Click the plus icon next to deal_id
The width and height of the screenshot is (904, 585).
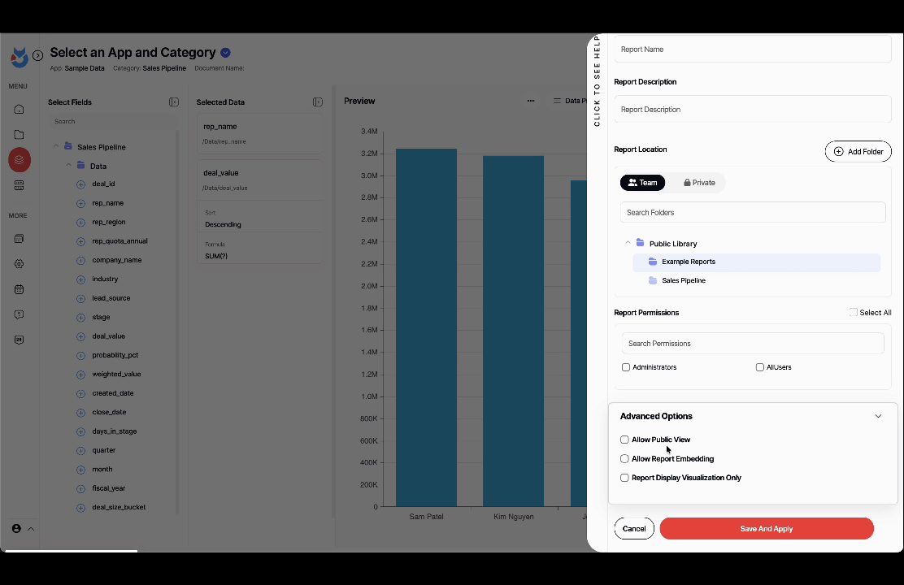[80, 184]
